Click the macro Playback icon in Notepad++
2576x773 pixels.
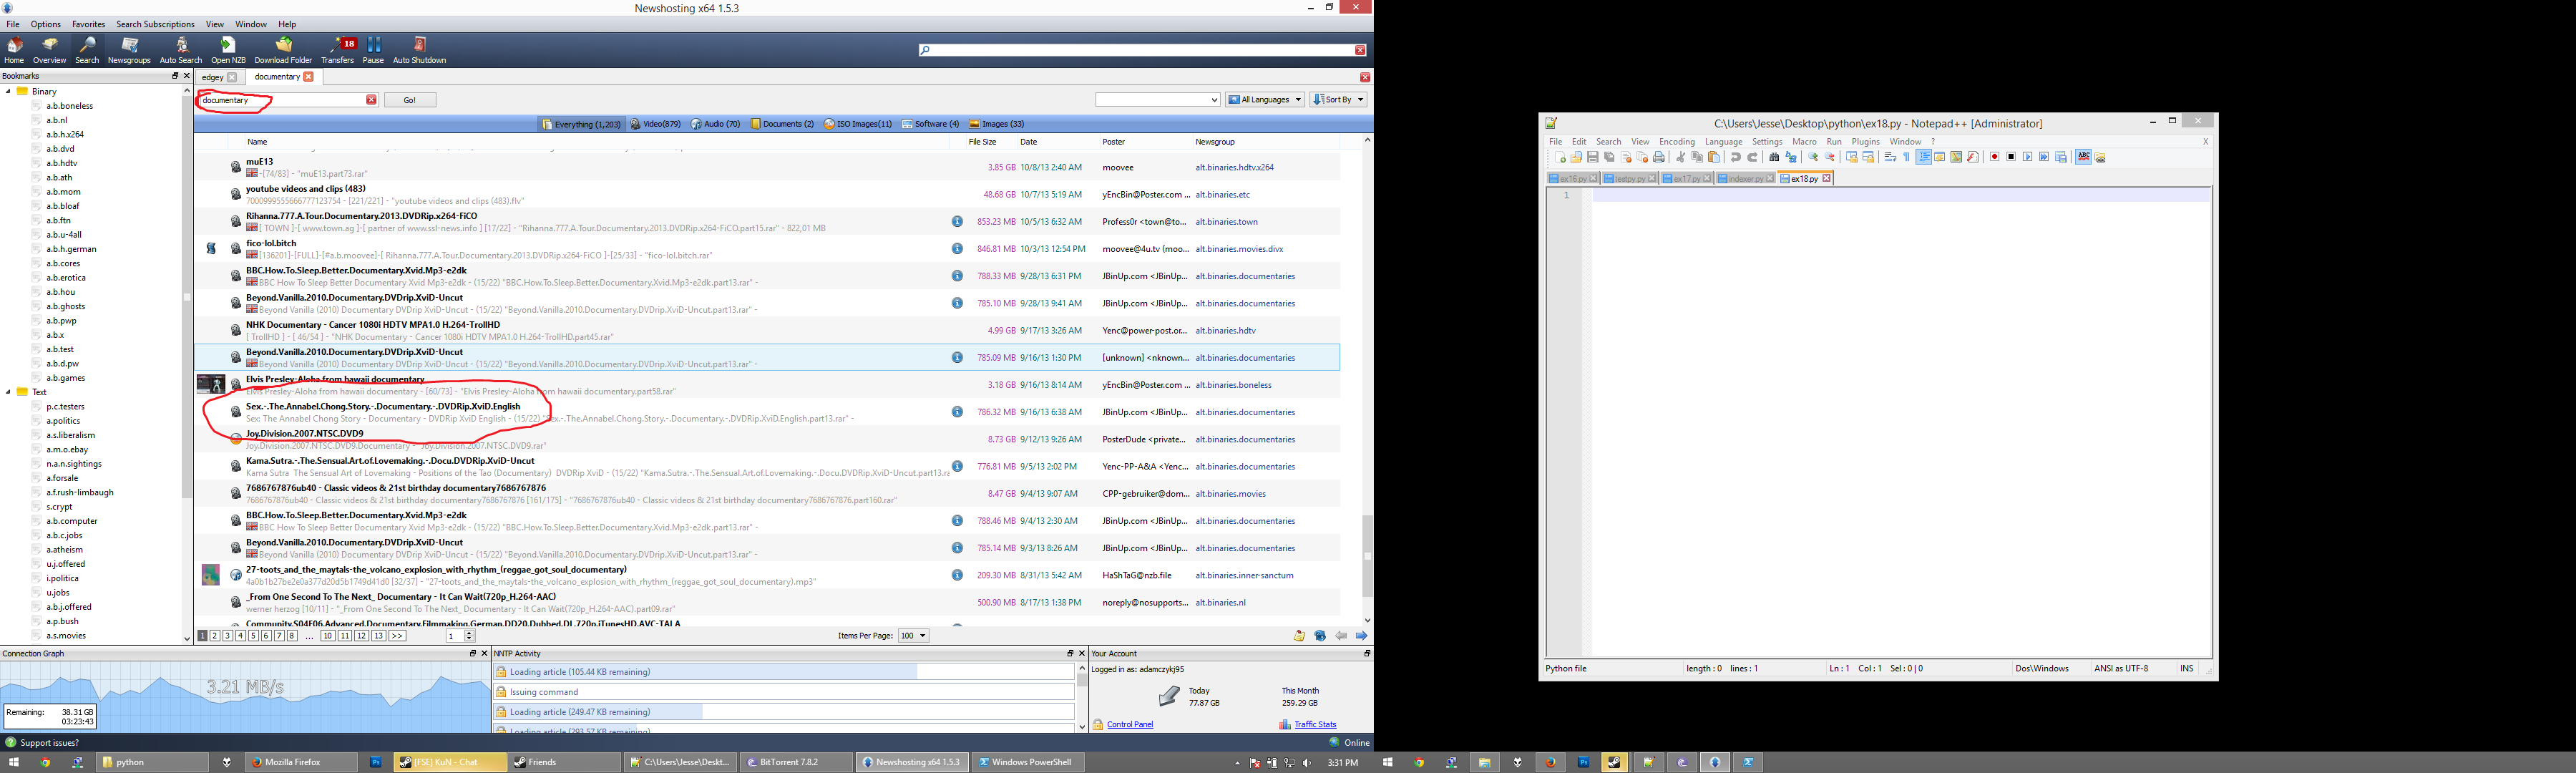pyautogui.click(x=2027, y=157)
